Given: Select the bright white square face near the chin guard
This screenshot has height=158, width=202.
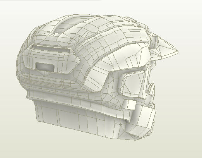Looking at the screenshot, I should tap(132, 105).
